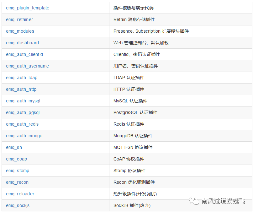Click the 'HTTP 认证插件' description
Image resolution: width=253 pixels, height=212 pixels.
tap(129, 90)
